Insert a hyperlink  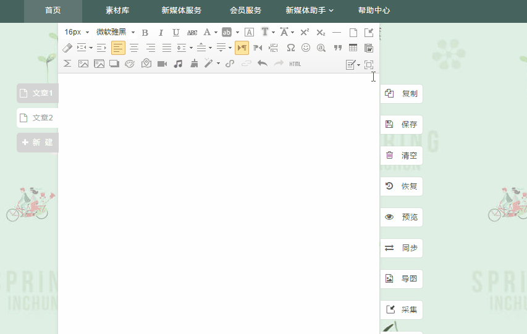230,64
